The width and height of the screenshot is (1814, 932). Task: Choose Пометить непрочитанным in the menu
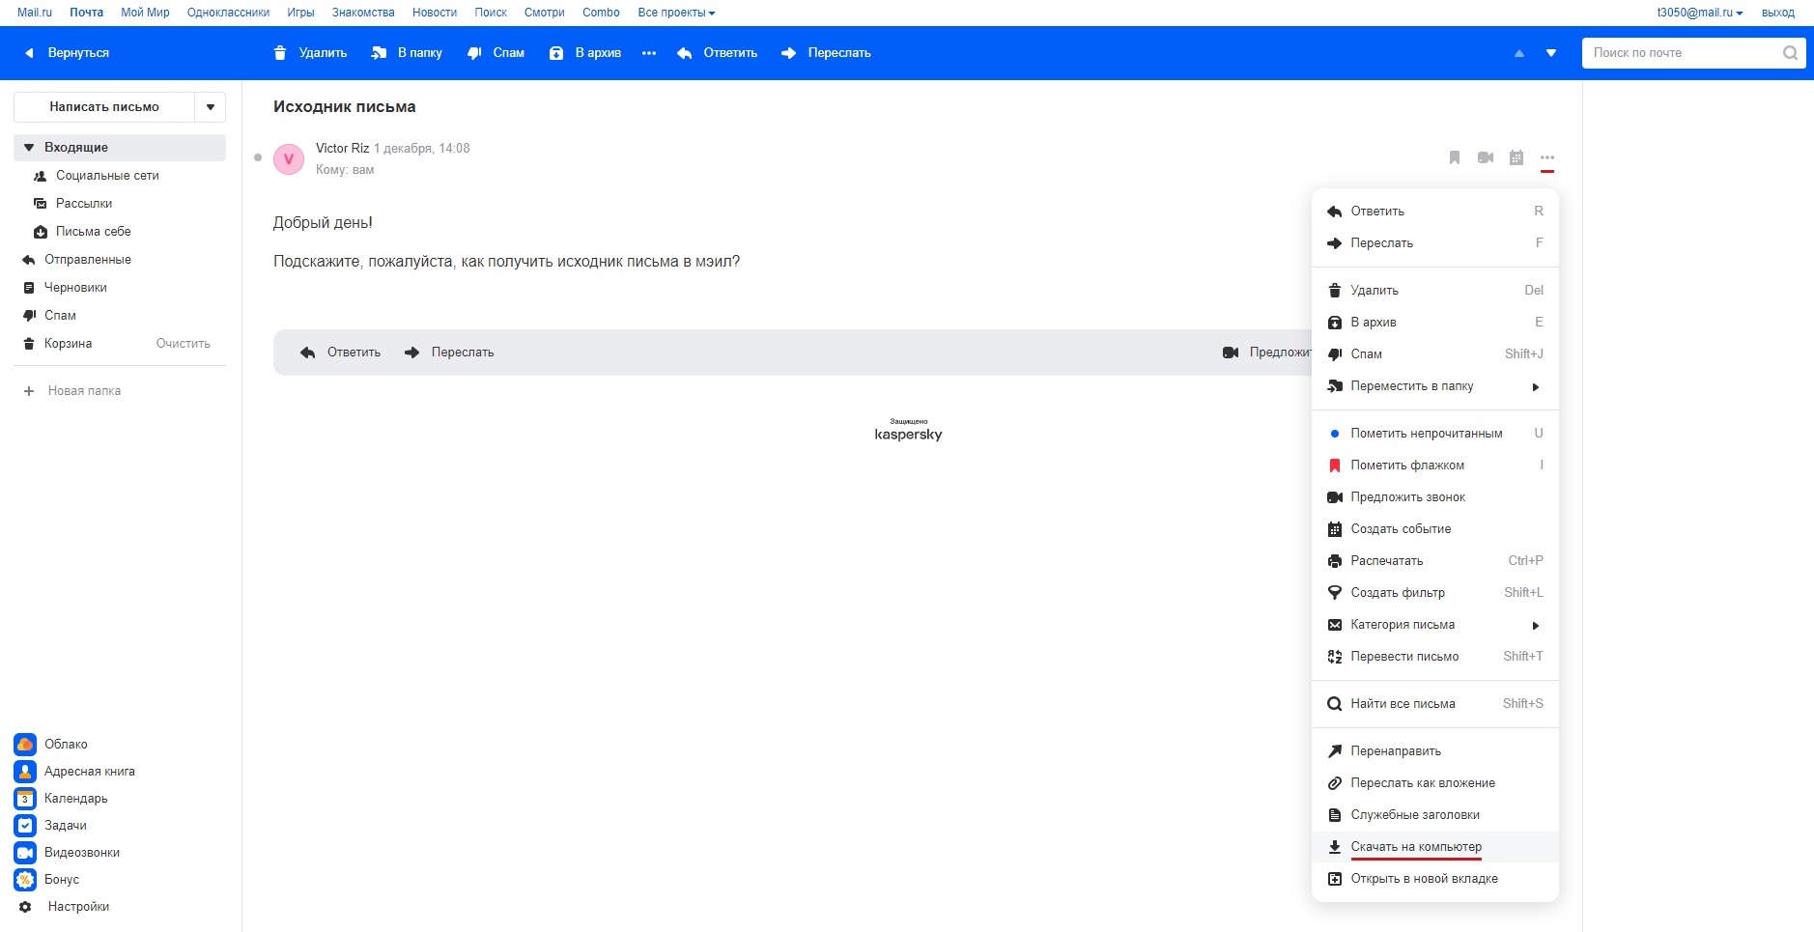point(1426,434)
